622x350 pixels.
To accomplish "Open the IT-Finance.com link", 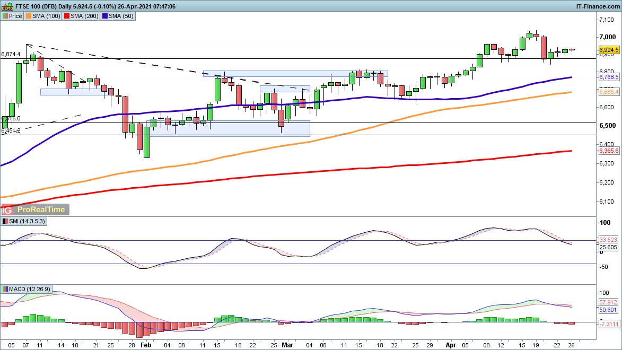I will click(597, 6).
